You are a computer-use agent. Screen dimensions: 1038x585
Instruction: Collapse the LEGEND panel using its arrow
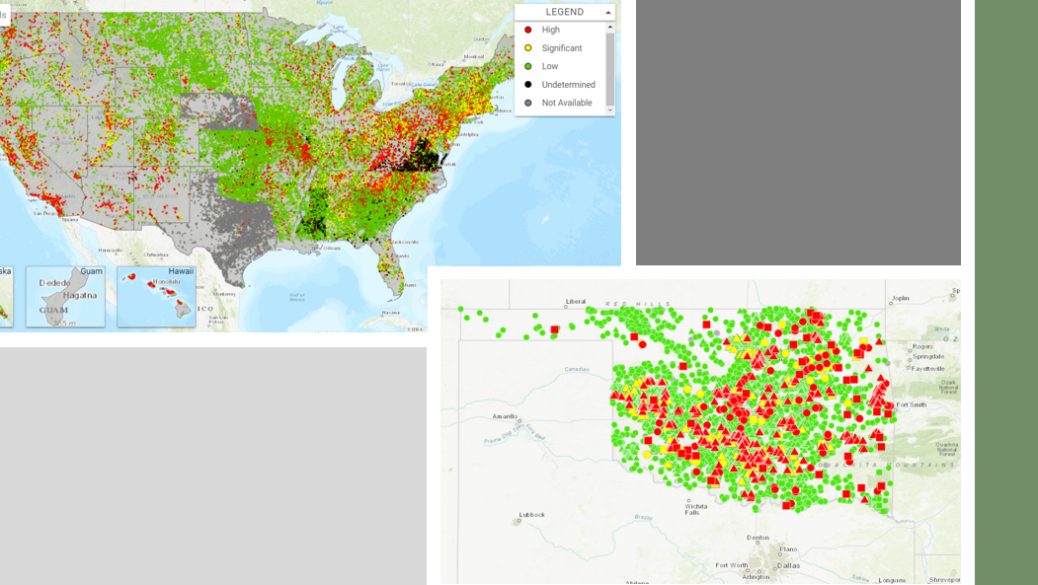tap(607, 12)
